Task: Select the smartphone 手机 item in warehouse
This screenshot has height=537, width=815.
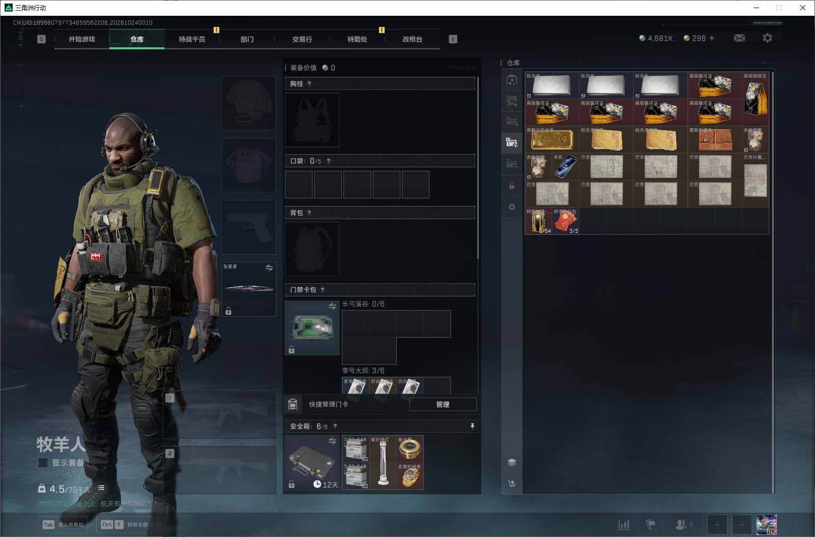Action: 565,166
